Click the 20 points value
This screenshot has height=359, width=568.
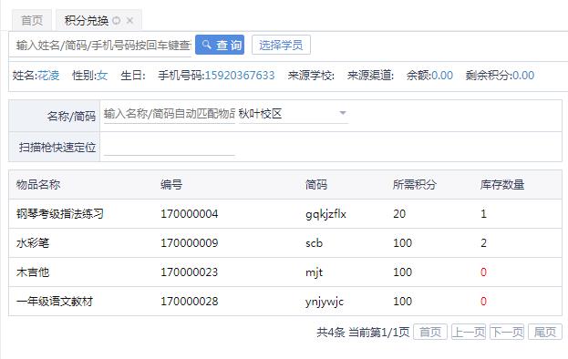(x=399, y=213)
